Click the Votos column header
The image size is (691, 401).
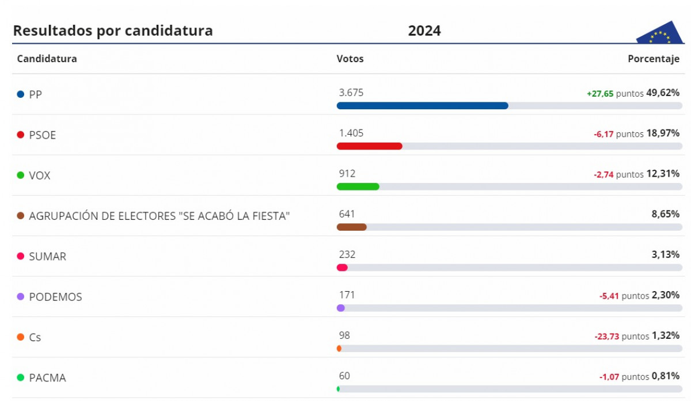350,59
